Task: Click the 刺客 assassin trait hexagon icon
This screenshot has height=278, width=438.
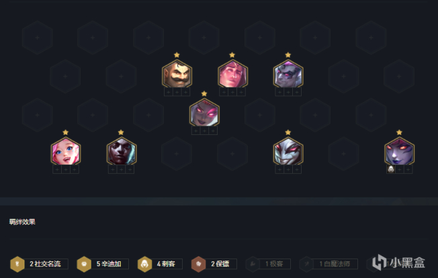Action: coord(144,264)
